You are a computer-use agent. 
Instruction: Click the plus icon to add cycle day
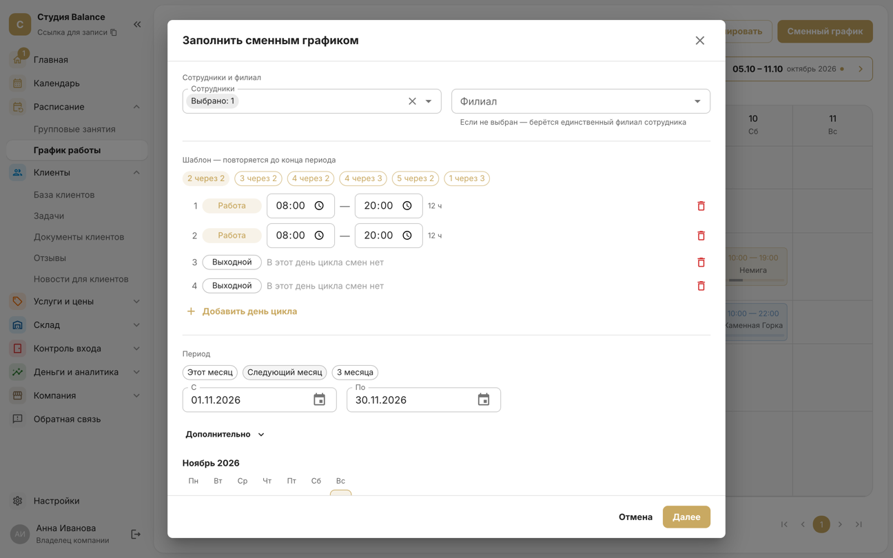(191, 311)
